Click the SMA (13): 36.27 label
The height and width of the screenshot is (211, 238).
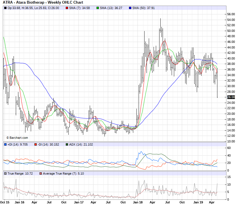[111, 8]
